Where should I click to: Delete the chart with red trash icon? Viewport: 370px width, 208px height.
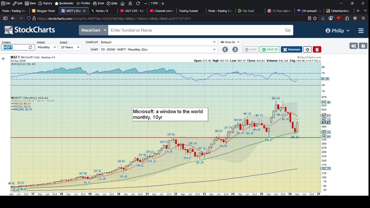317,49
